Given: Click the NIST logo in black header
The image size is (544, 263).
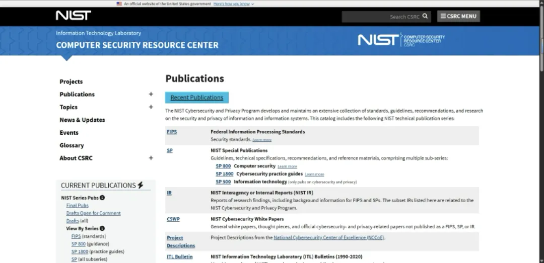Looking at the screenshot, I should (74, 15).
